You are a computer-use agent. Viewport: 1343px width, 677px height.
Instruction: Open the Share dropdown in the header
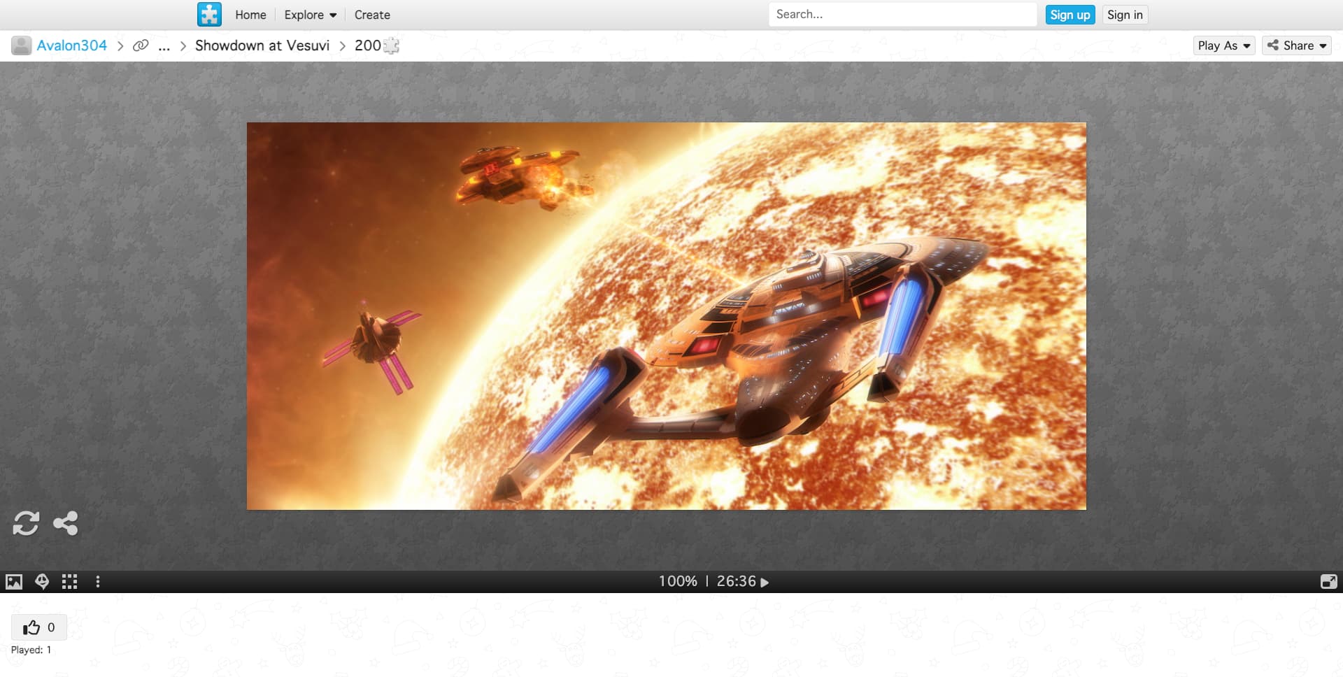1296,45
